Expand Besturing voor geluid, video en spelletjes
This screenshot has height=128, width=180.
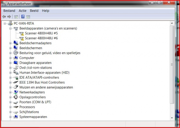click(10, 53)
